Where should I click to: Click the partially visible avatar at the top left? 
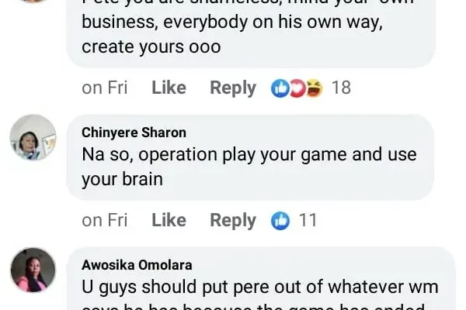pos(33,2)
